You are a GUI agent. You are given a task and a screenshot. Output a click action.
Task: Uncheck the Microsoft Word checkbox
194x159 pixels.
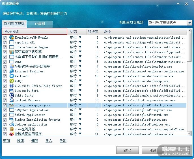[5, 91]
